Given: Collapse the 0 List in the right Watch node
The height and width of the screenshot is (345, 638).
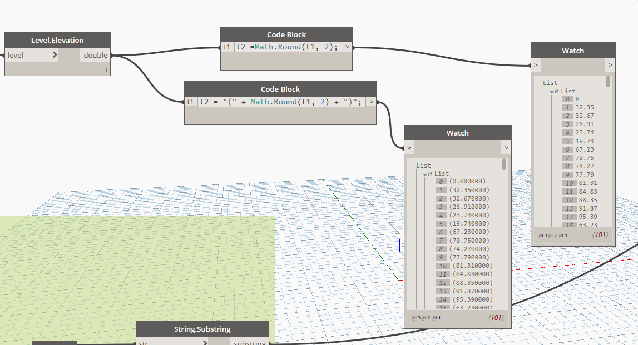Looking at the screenshot, I should click(x=552, y=92).
